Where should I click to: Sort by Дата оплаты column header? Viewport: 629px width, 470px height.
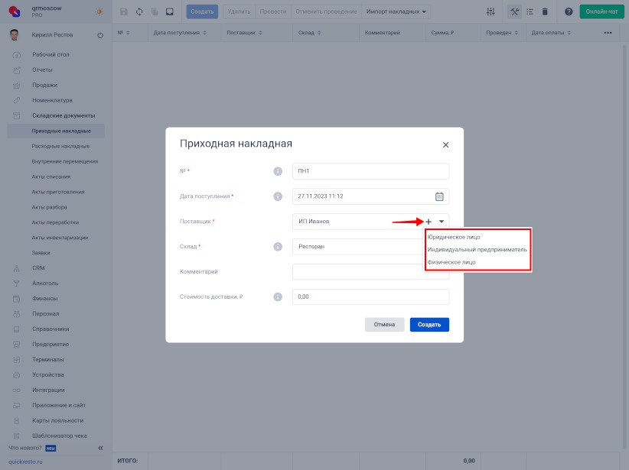(x=551, y=33)
